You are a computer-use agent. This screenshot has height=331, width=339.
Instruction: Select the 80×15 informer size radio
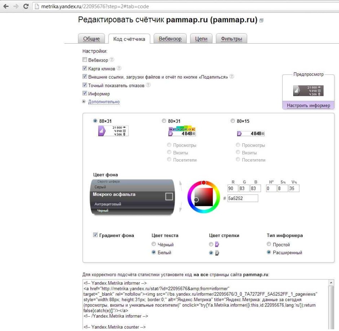[x=233, y=121]
